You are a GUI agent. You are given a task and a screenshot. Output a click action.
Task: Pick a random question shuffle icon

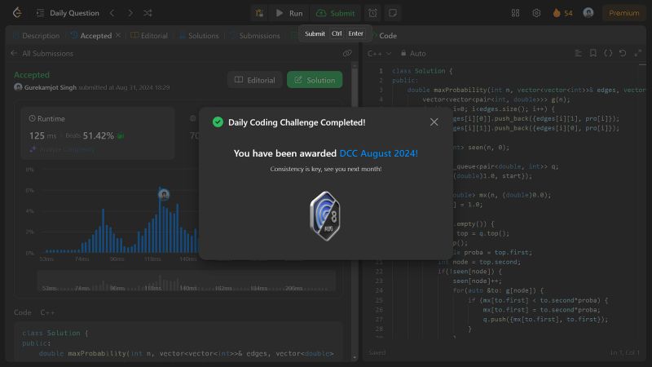148,13
